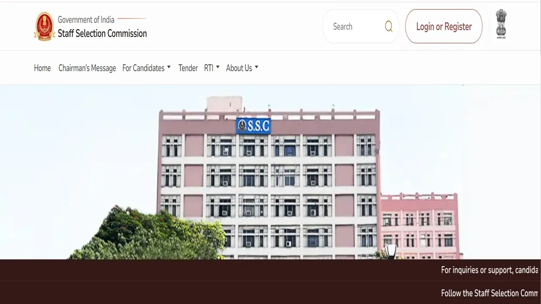This screenshot has width=541, height=304.
Task: Click the national emblem of India icon
Action: (x=501, y=25)
